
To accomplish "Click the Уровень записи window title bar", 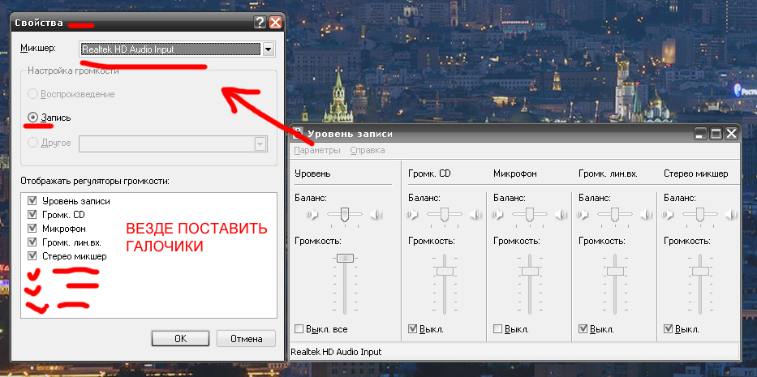I will (514, 134).
